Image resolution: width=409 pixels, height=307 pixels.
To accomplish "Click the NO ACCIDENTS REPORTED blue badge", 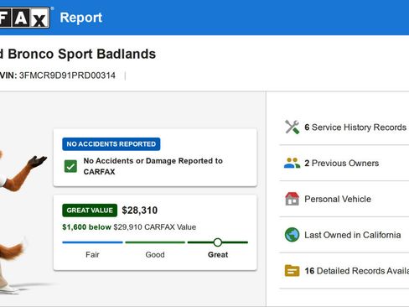I will point(111,144).
